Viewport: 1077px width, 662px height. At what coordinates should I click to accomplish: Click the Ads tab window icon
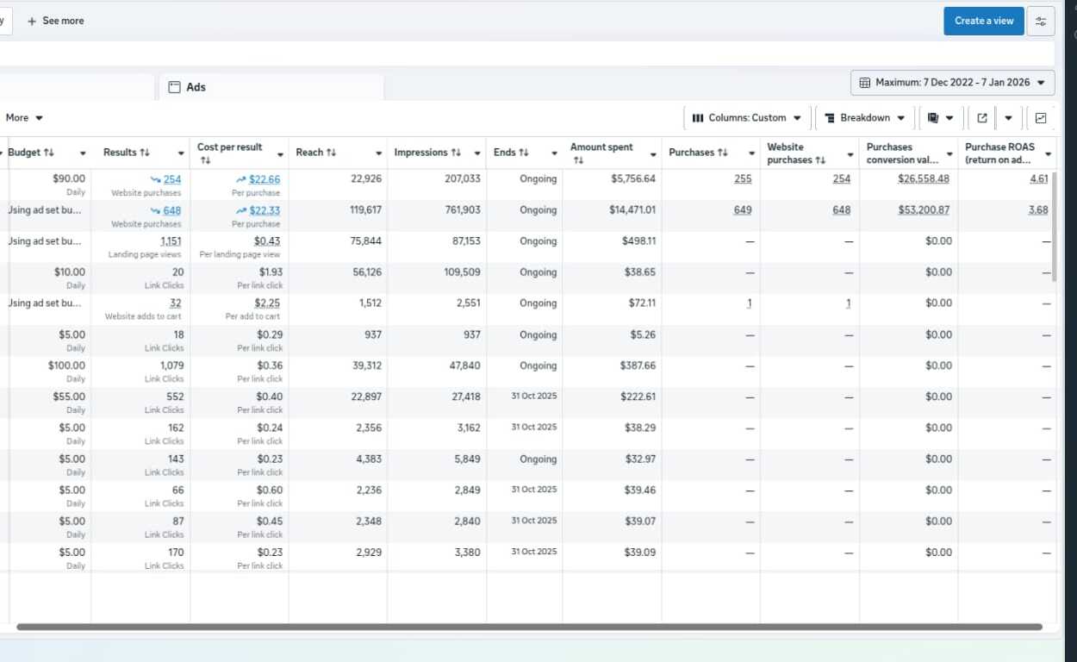[x=176, y=87]
